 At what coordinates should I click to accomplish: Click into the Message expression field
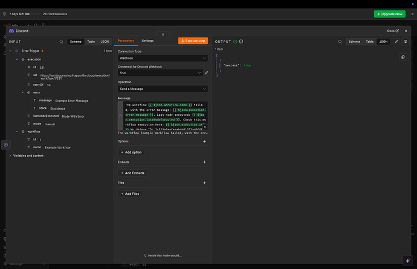coord(166,115)
